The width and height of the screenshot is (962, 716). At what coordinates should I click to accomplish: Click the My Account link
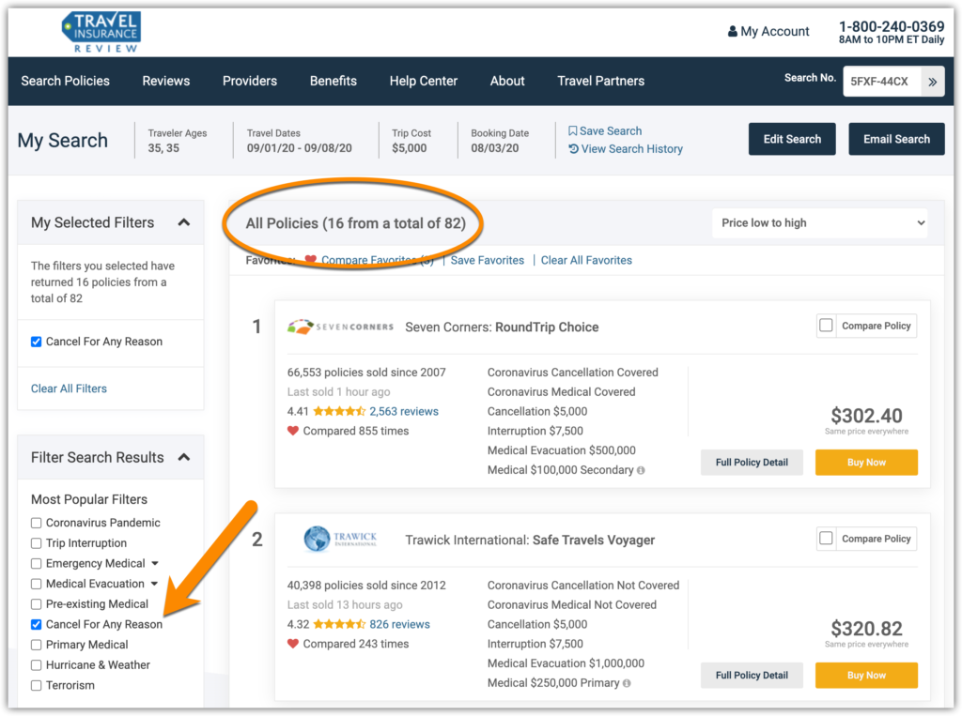point(774,31)
